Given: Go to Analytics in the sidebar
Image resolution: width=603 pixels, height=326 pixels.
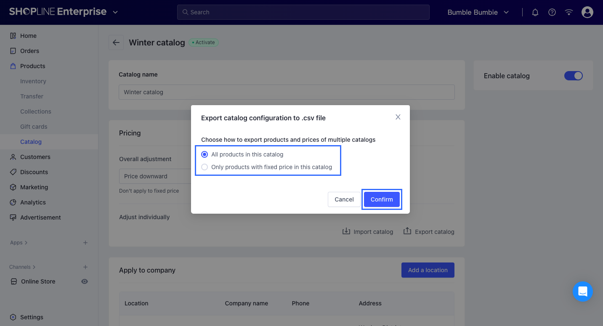Looking at the screenshot, I should (33, 202).
